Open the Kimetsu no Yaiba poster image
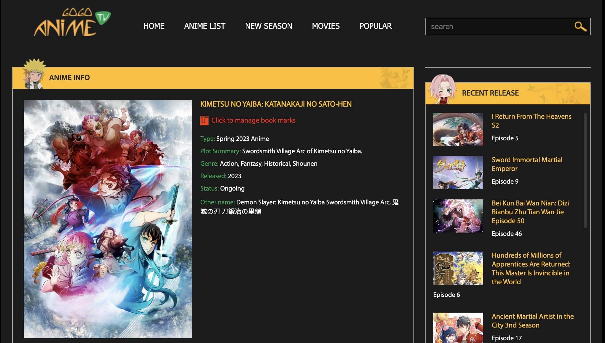 (108, 219)
